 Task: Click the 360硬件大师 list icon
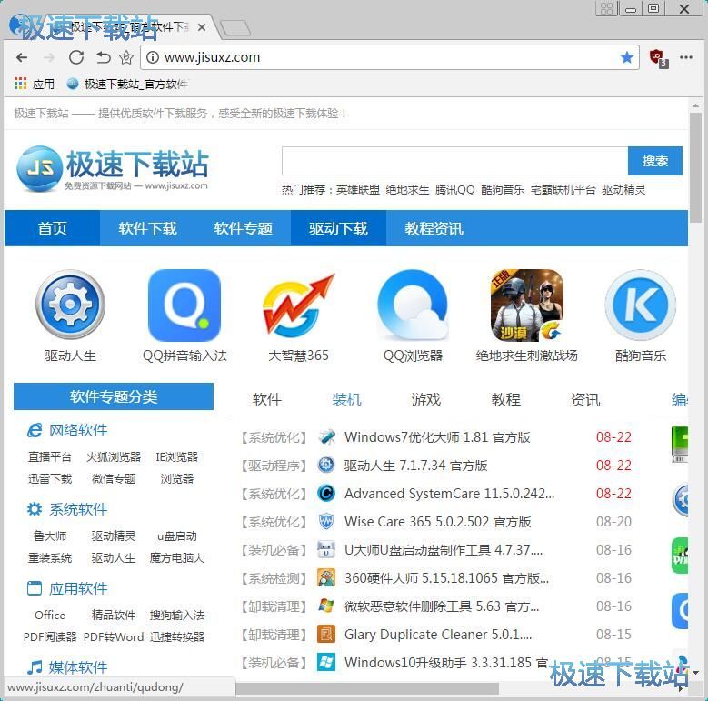point(326,577)
